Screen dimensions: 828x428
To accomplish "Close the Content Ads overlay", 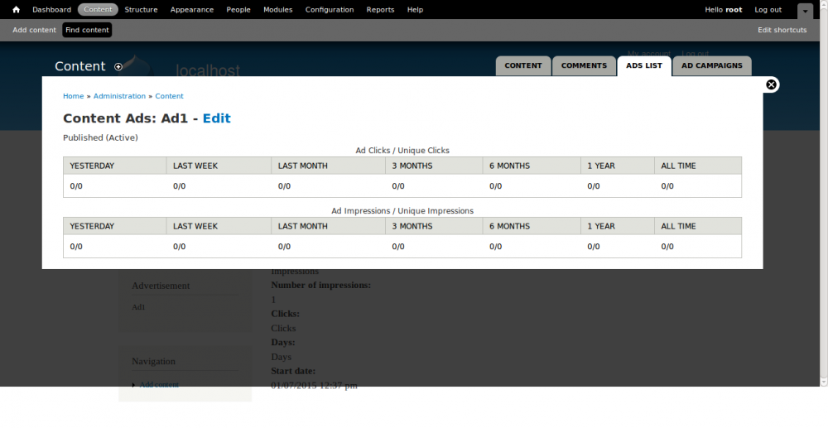I will (771, 84).
